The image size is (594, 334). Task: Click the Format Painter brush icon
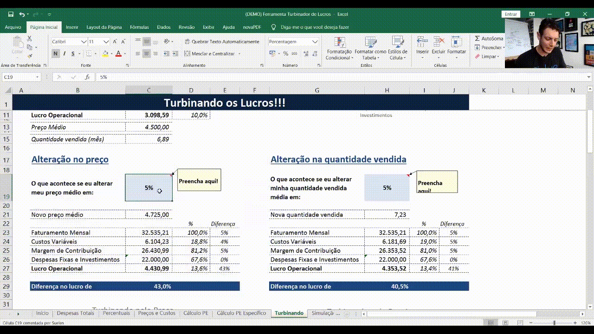coord(30,56)
